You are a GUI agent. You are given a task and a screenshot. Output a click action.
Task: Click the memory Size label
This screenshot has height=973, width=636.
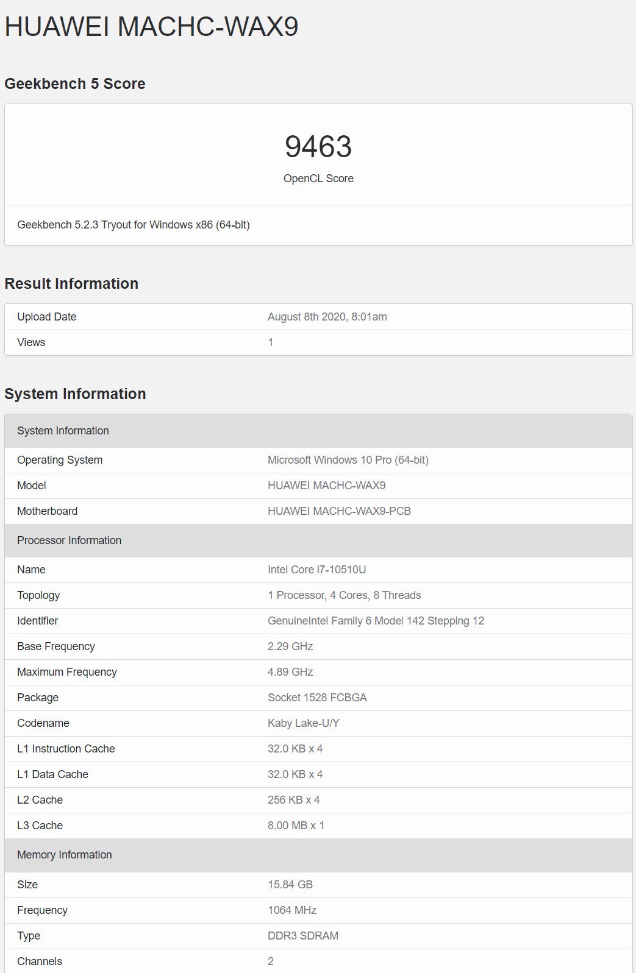coord(27,885)
